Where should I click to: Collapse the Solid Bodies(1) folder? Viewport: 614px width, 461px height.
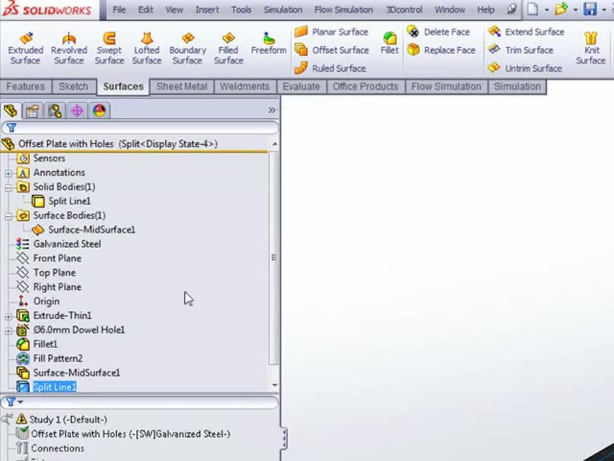[8, 187]
